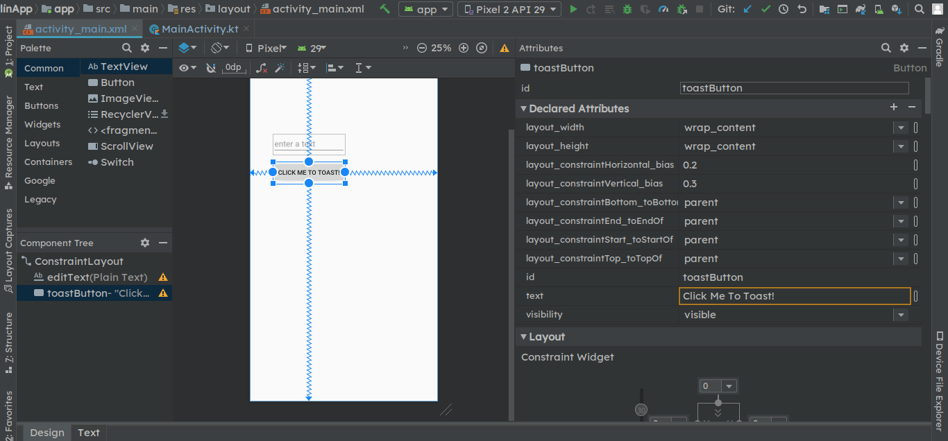
Task: Toggle autoconnect with the magnet icon
Action: click(211, 67)
